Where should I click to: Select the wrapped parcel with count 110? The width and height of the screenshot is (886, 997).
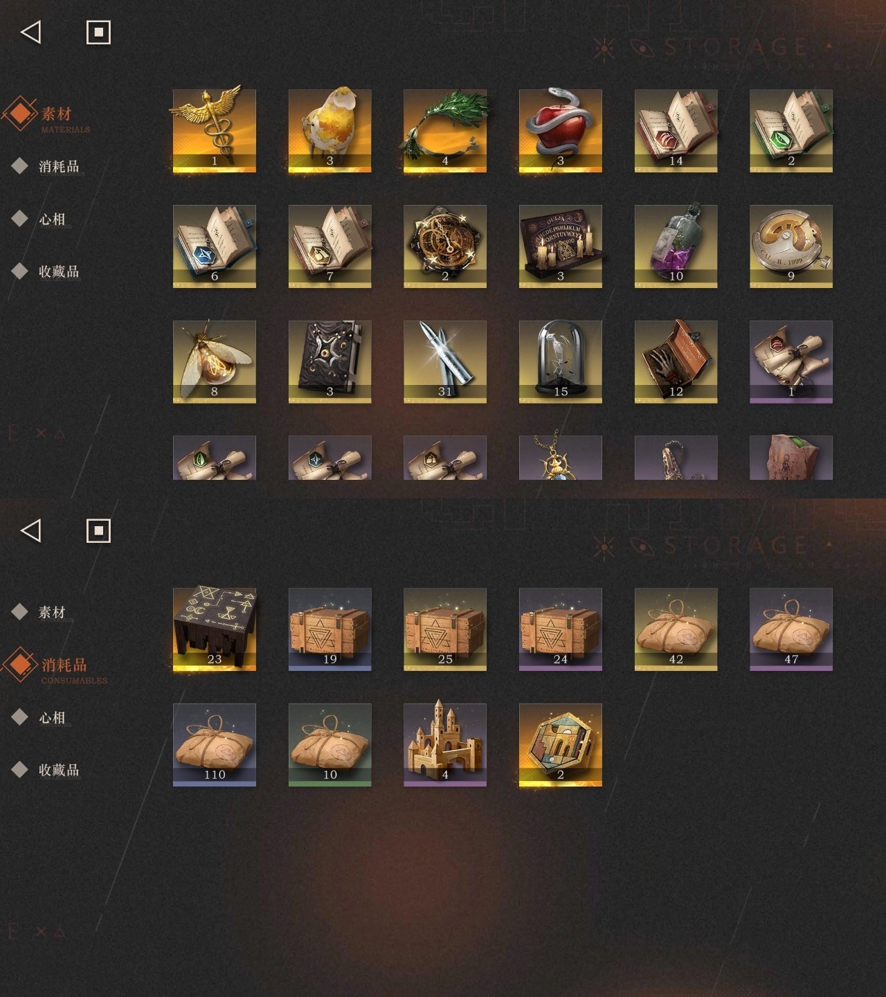(214, 745)
